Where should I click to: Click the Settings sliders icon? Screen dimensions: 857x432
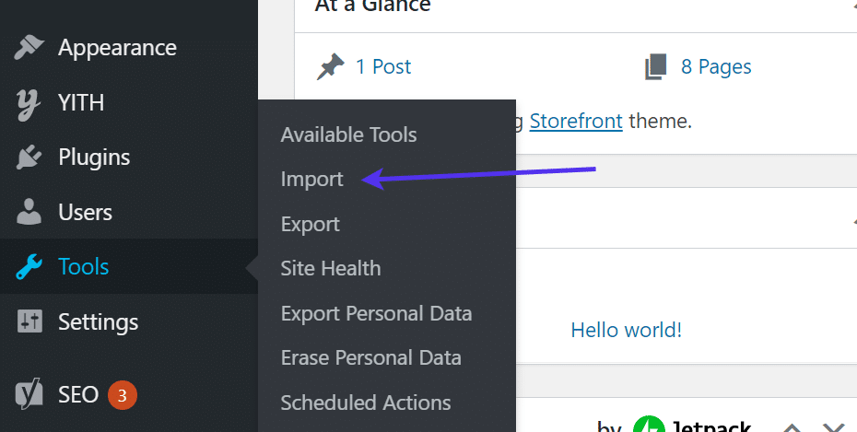tap(29, 322)
